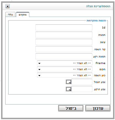Focus the צבע הרקע background color field
115x120 pixels.
82,89
